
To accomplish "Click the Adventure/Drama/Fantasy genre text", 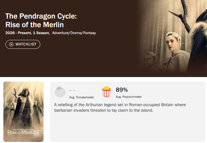I will click(74, 33).
